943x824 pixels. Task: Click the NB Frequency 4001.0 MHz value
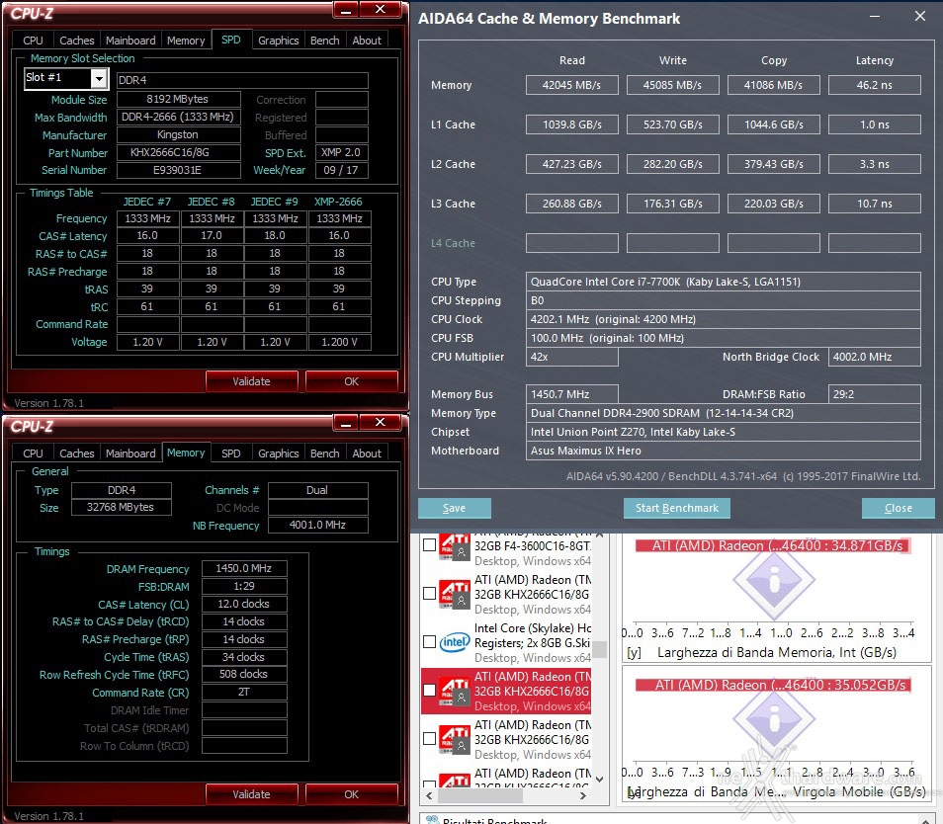[x=317, y=525]
